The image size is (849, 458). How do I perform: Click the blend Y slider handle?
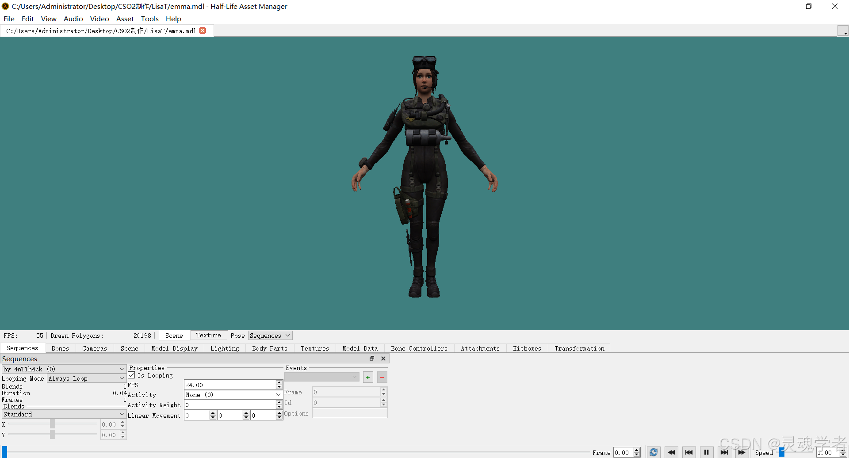pos(53,435)
